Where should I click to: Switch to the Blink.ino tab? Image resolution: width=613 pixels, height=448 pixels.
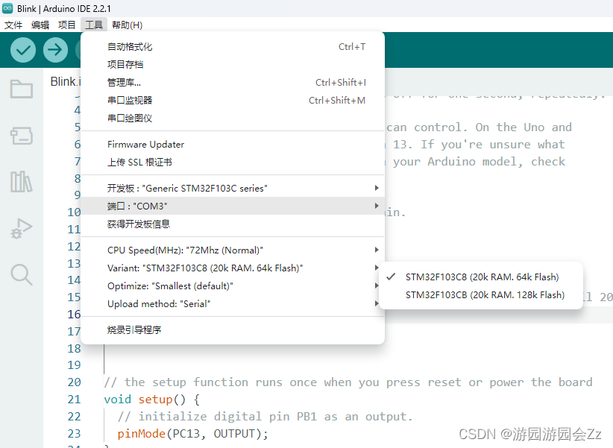pyautogui.click(x=66, y=81)
